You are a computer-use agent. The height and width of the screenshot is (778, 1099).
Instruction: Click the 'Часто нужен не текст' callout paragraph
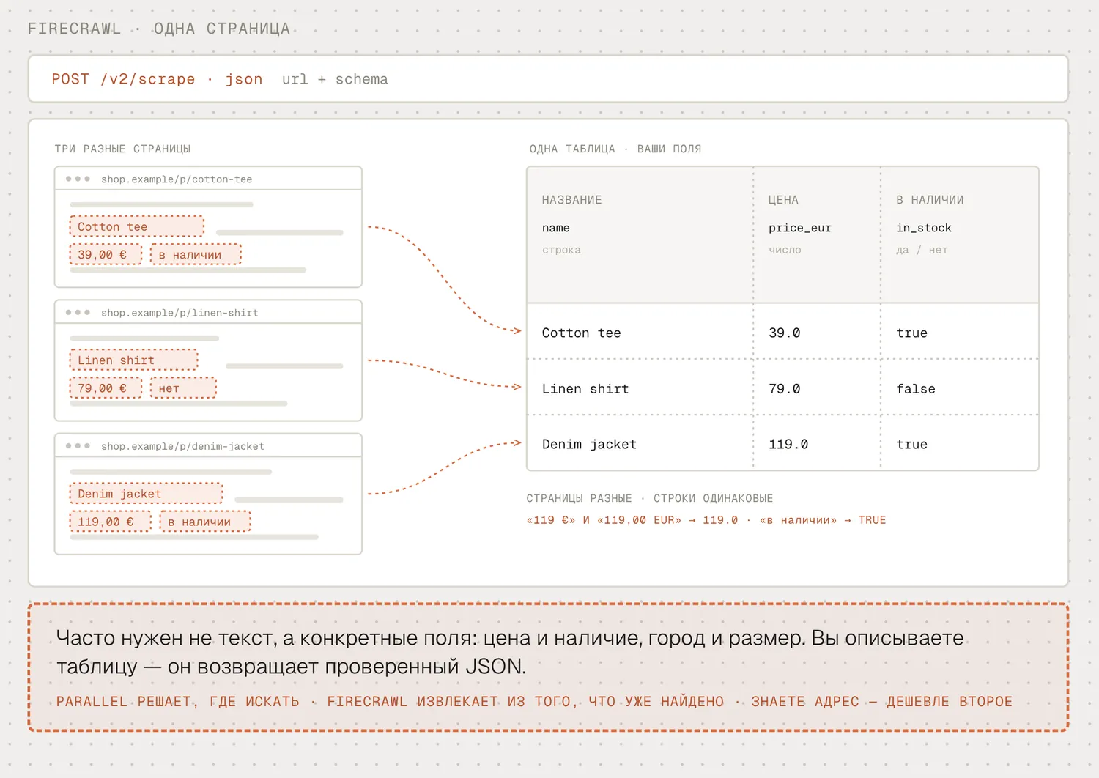[x=510, y=652]
